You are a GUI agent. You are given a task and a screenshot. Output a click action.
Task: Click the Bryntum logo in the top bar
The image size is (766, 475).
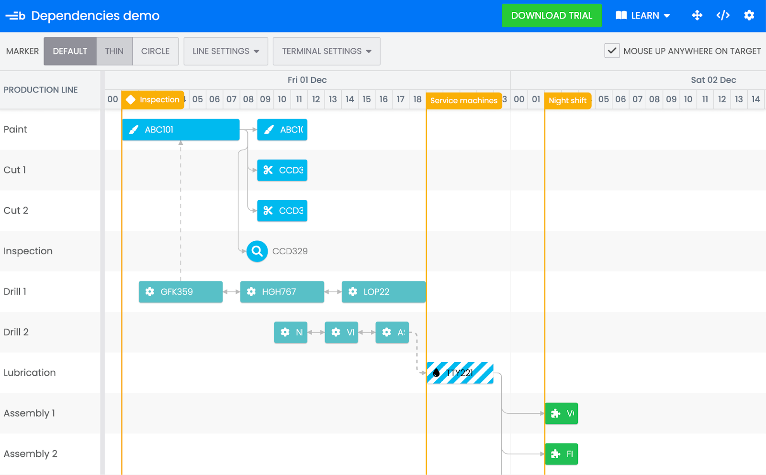pyautogui.click(x=16, y=15)
